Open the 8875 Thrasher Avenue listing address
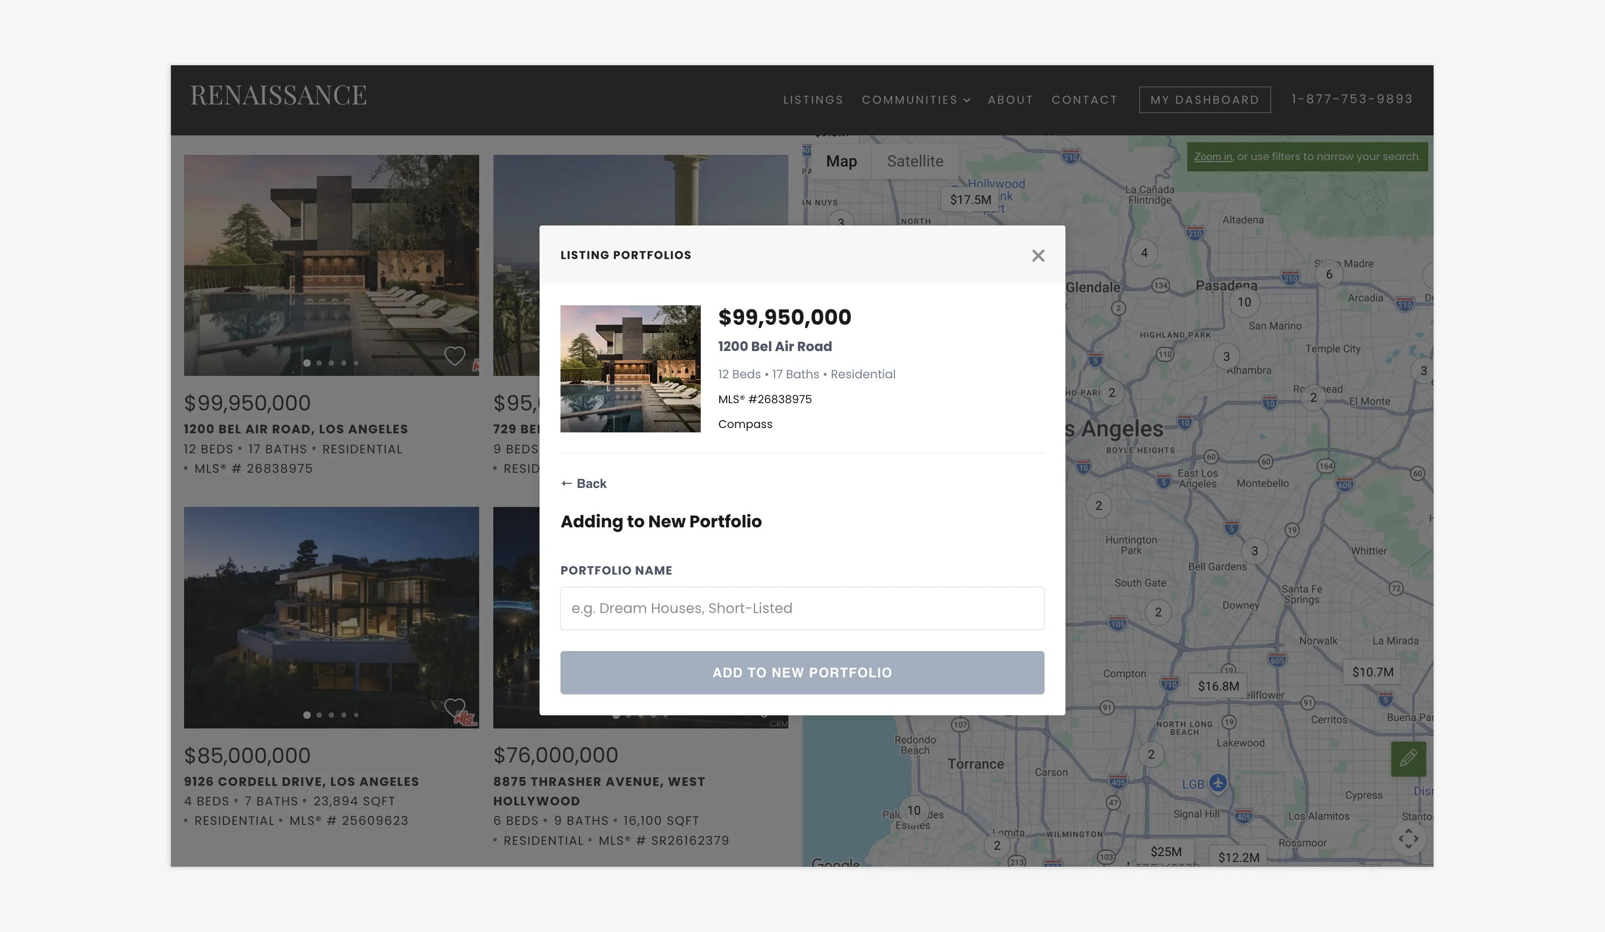Image resolution: width=1605 pixels, height=932 pixels. pyautogui.click(x=598, y=791)
